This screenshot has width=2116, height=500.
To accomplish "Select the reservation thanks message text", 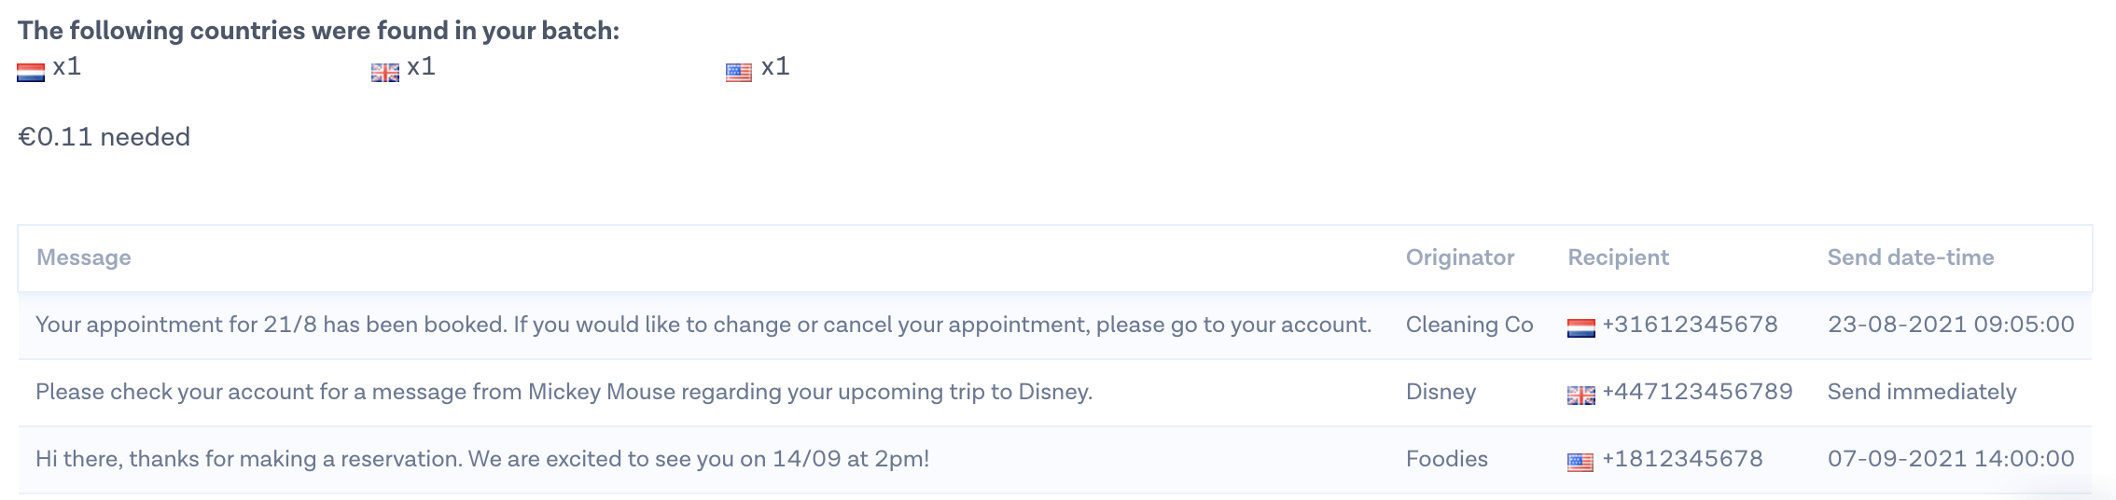I will click(482, 459).
